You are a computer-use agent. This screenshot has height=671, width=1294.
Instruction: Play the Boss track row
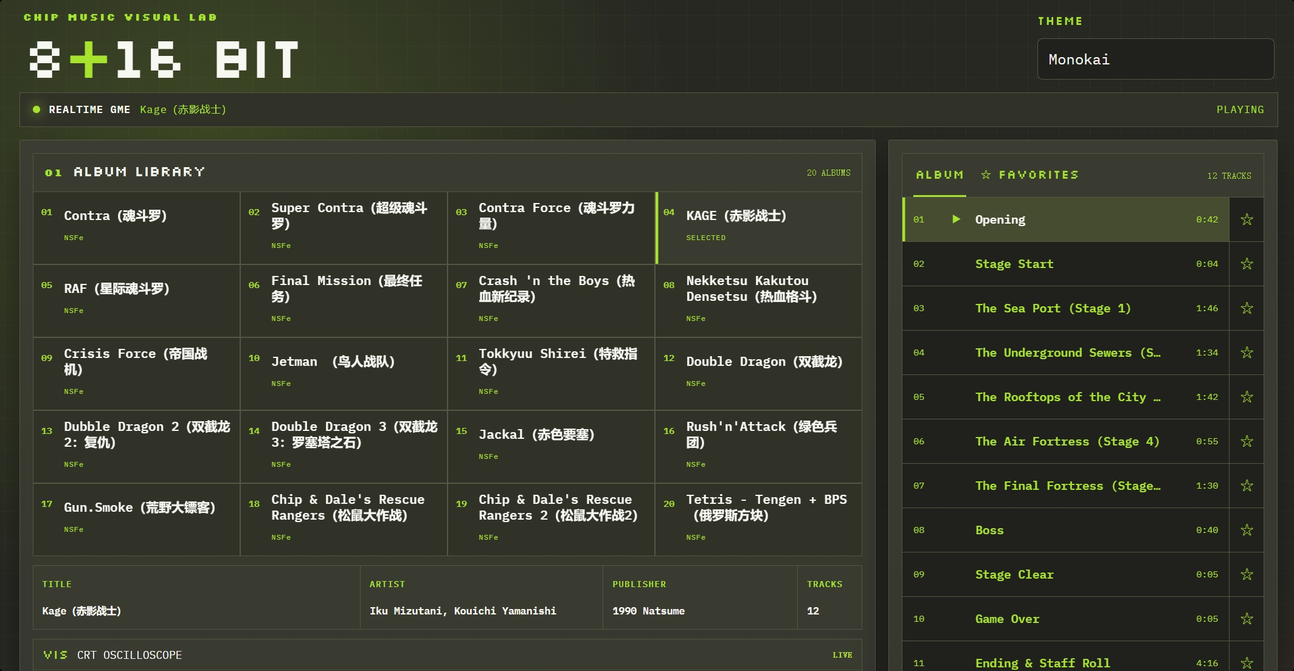1066,530
